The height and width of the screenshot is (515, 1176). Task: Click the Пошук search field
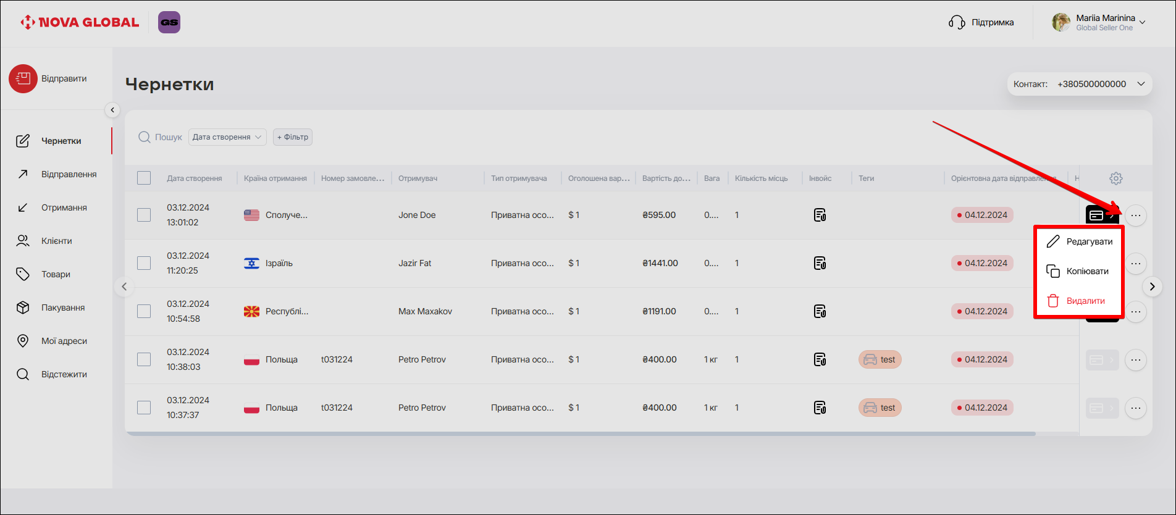pyautogui.click(x=167, y=137)
